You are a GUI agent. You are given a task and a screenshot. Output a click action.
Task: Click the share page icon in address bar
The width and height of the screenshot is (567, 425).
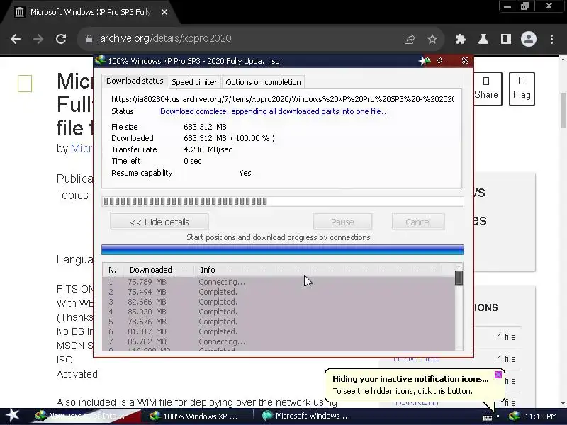click(x=410, y=39)
